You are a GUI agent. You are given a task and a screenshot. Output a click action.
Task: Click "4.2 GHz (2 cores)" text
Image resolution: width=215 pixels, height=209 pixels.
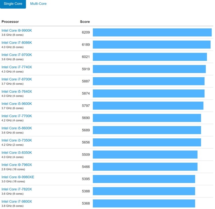13,145
